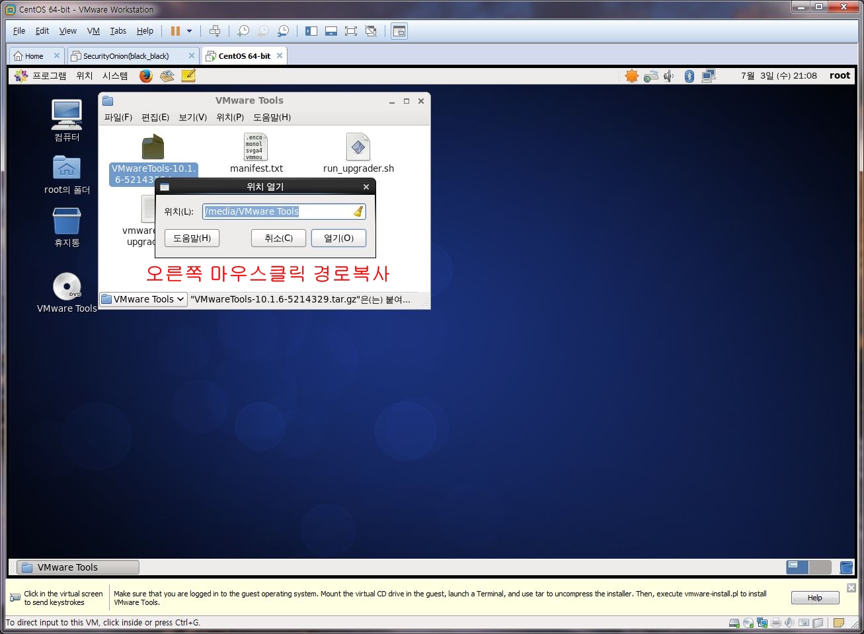Clear the location field with broom icon
This screenshot has width=864, height=634.
[x=358, y=211]
